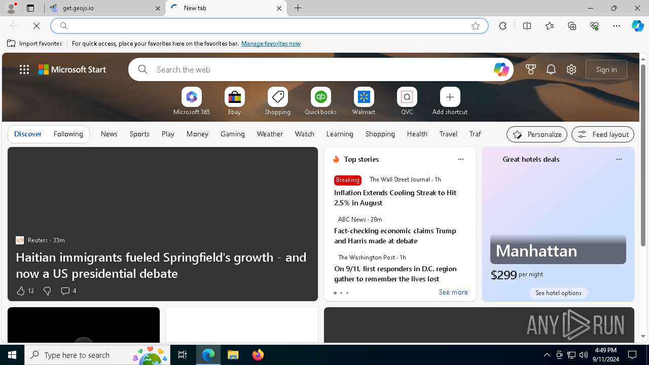Open the Favorites hub icon
This screenshot has height=365, width=649.
pyautogui.click(x=550, y=26)
